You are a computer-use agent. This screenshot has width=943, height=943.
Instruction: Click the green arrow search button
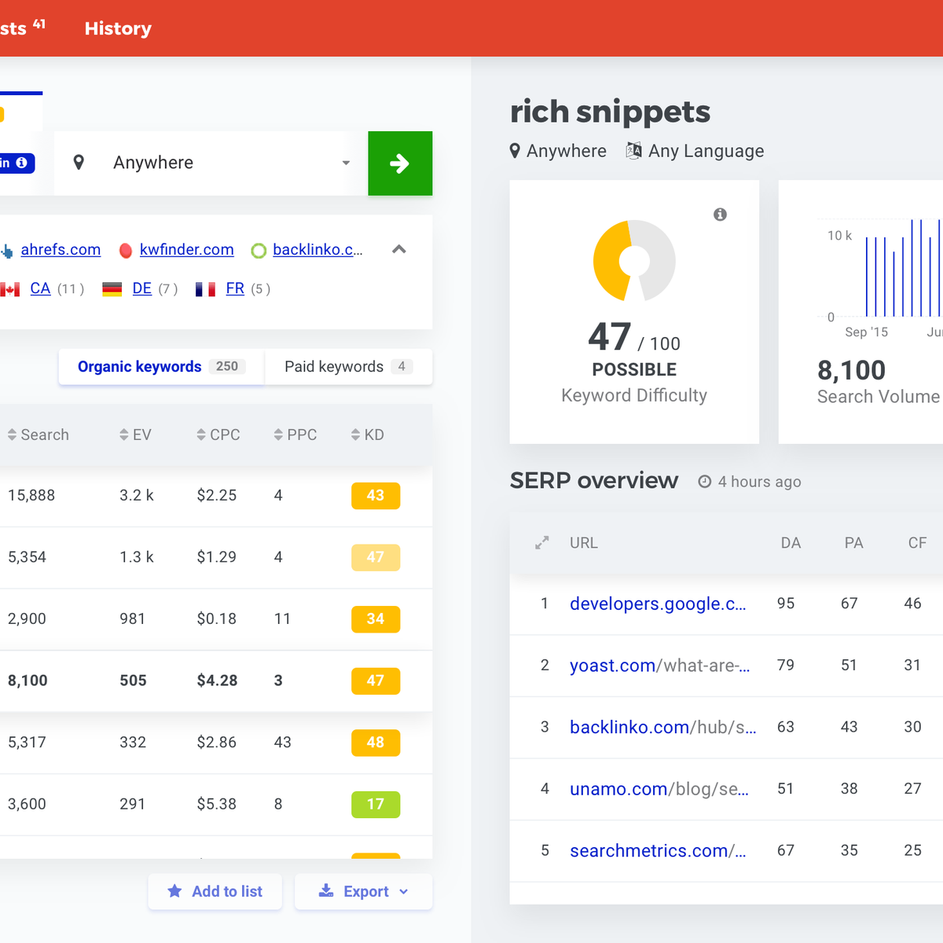coord(400,163)
